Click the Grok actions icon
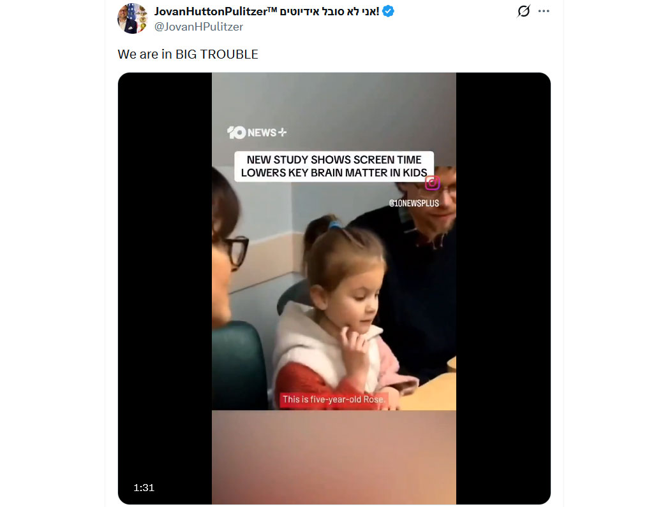670x507 pixels. (x=524, y=11)
